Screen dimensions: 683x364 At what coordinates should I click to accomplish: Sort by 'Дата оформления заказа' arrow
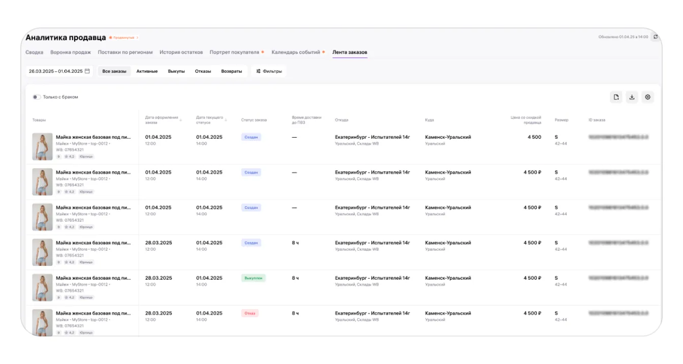click(x=180, y=120)
